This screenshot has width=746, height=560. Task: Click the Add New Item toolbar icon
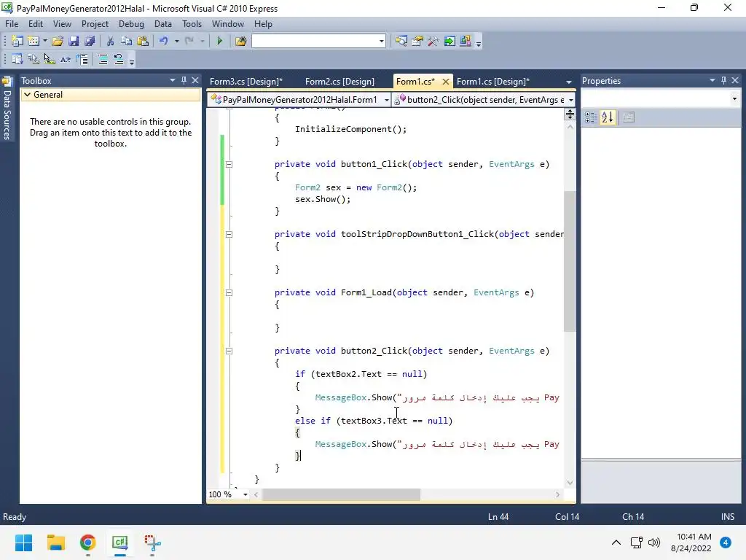(34, 42)
